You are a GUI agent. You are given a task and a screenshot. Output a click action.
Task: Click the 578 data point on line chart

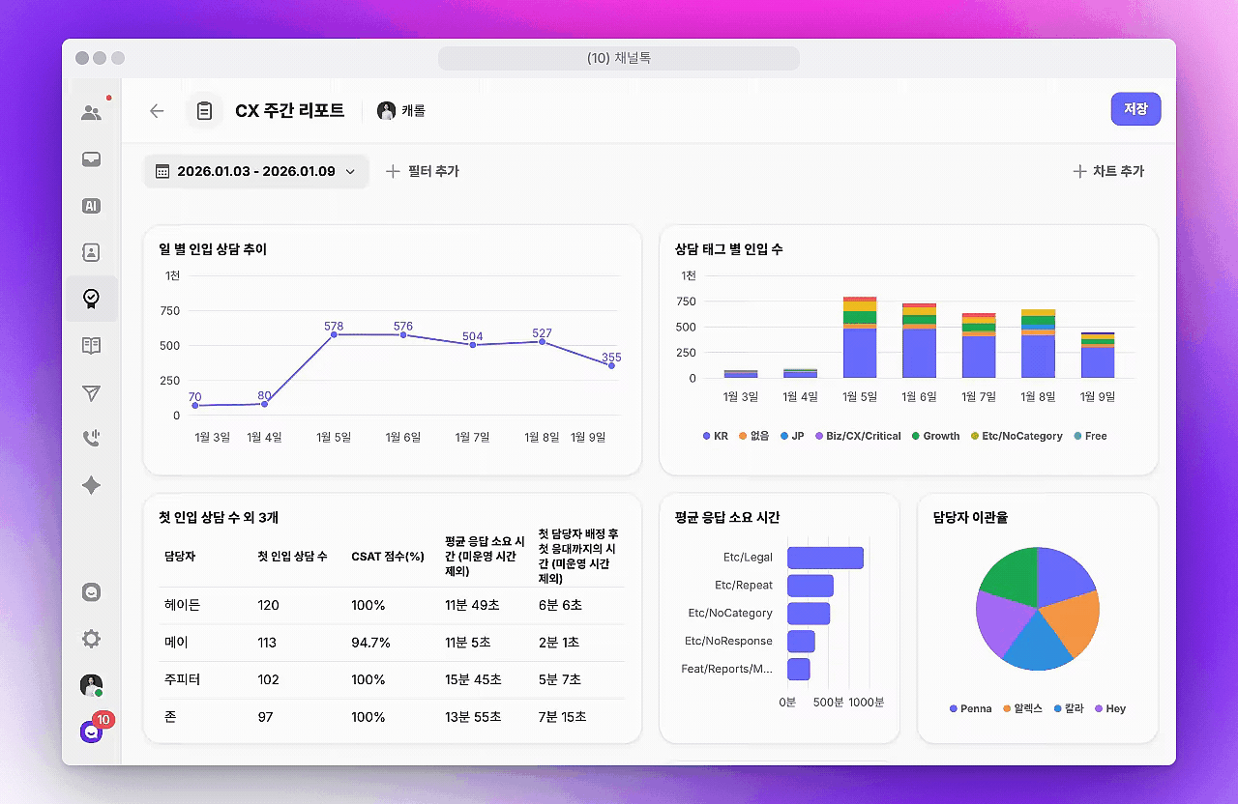click(x=334, y=334)
